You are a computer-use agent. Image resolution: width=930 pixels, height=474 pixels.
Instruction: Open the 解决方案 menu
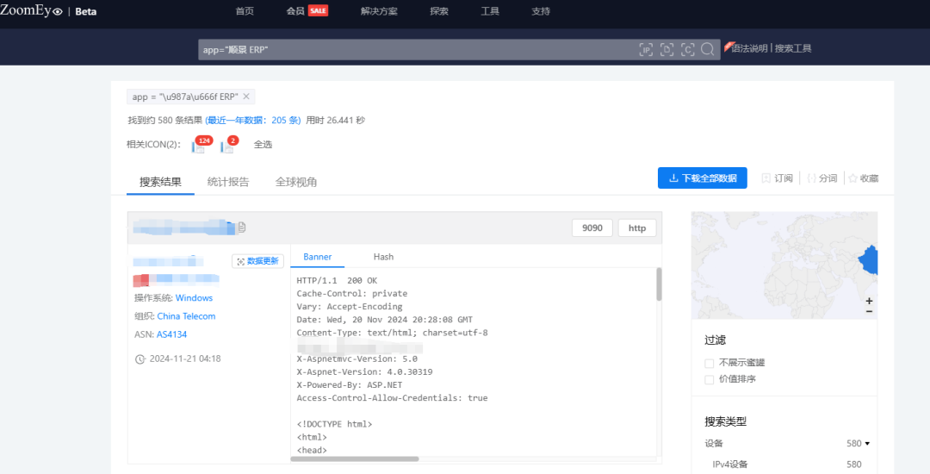click(x=379, y=11)
